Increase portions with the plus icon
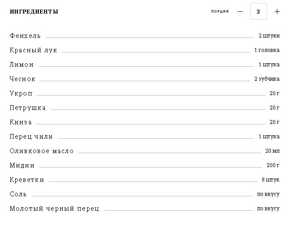Image resolution: width=290 pixels, height=226 pixels. [277, 12]
